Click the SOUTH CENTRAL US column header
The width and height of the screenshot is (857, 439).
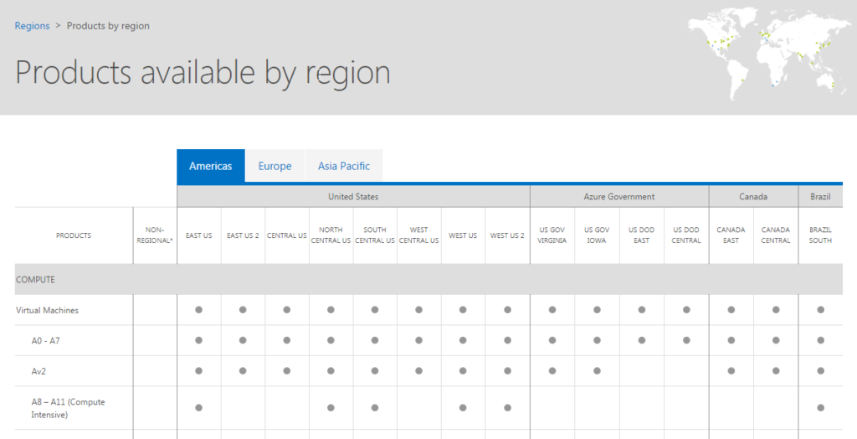point(375,235)
